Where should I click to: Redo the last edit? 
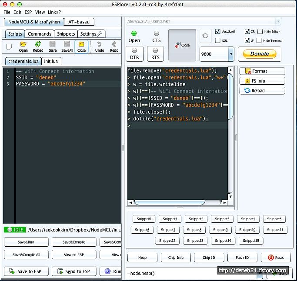pyautogui.click(x=114, y=47)
